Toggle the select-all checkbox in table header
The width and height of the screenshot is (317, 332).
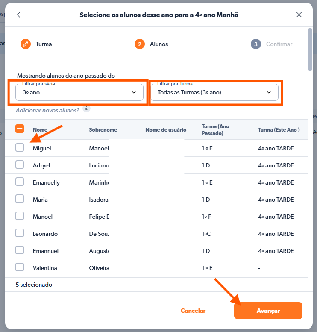coord(20,129)
